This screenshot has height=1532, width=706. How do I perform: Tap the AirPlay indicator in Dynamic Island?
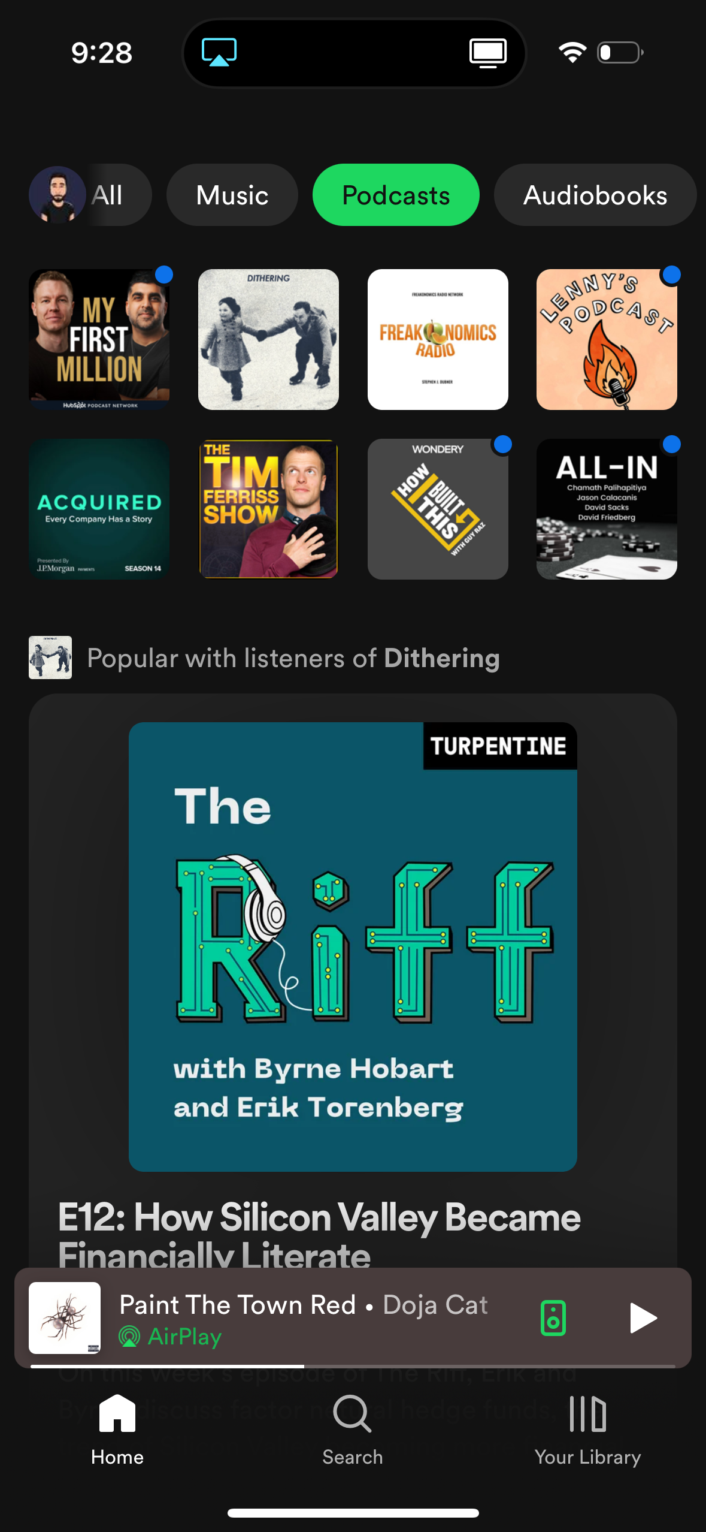[219, 52]
